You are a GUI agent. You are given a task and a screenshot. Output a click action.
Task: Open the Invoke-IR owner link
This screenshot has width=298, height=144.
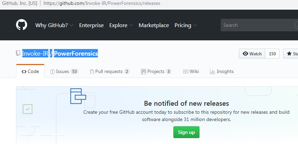pyautogui.click(x=35, y=53)
